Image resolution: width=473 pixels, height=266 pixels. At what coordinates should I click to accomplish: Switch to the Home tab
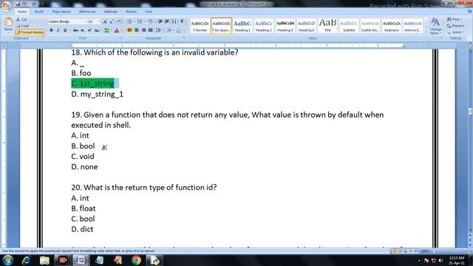pos(22,12)
